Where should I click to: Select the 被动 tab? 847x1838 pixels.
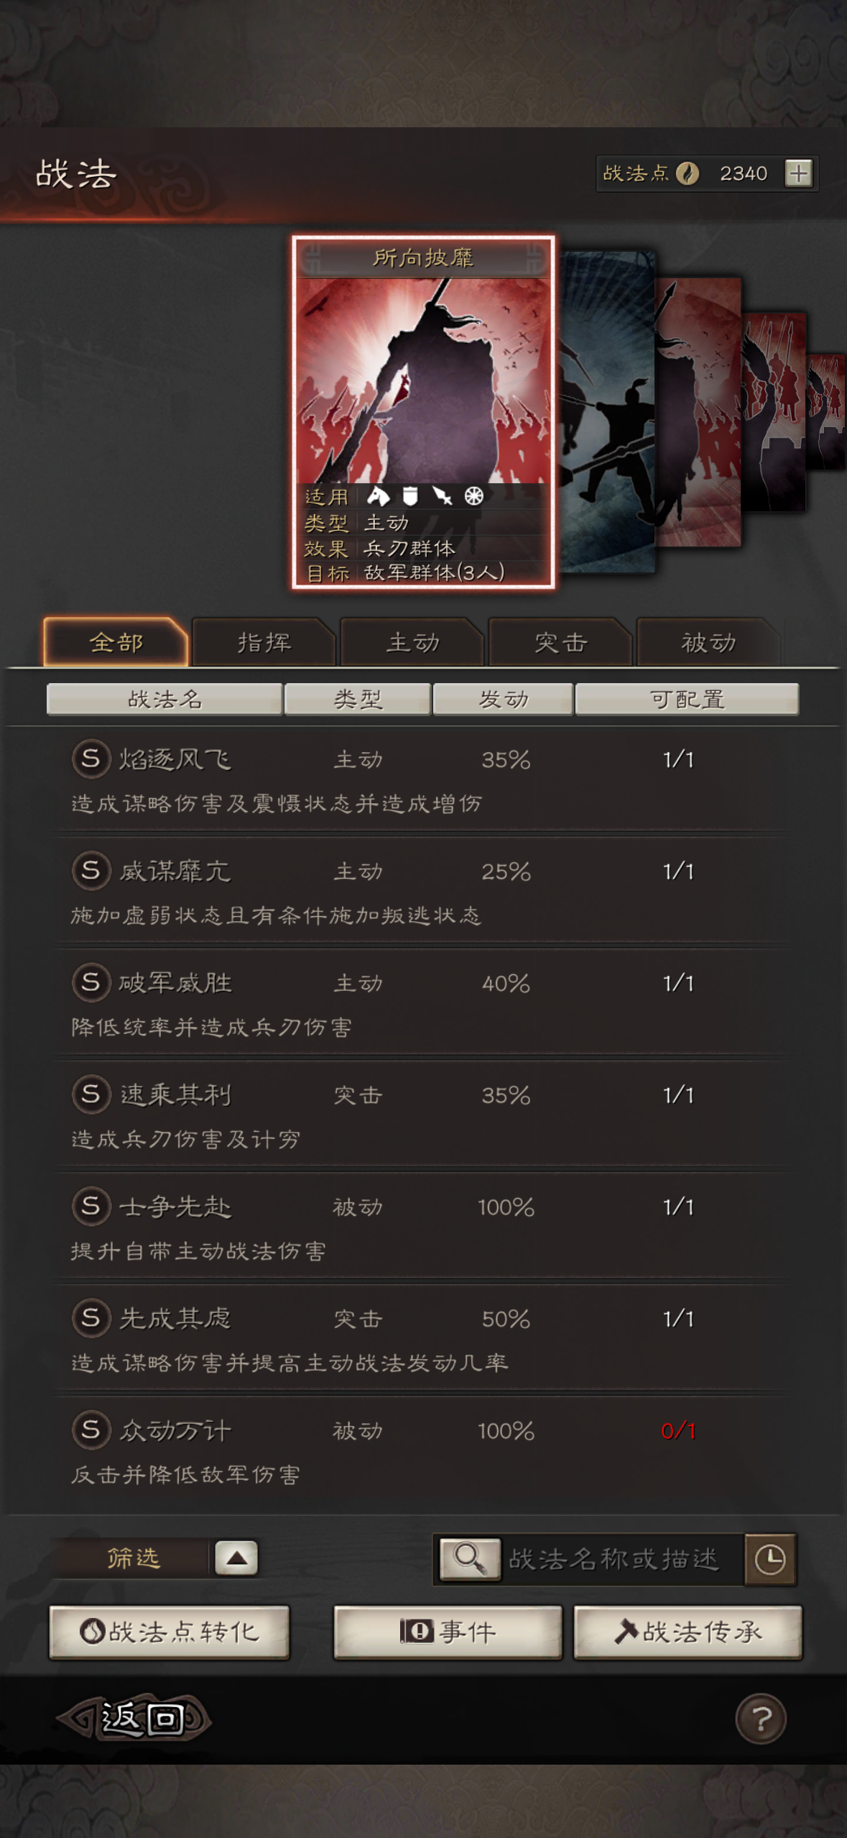coord(708,642)
